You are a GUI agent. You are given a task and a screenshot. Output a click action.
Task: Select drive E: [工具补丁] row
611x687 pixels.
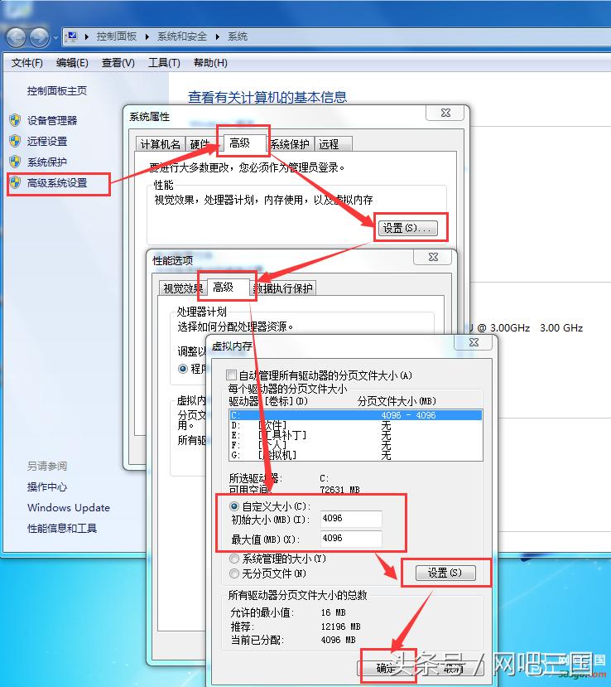tap(355, 435)
